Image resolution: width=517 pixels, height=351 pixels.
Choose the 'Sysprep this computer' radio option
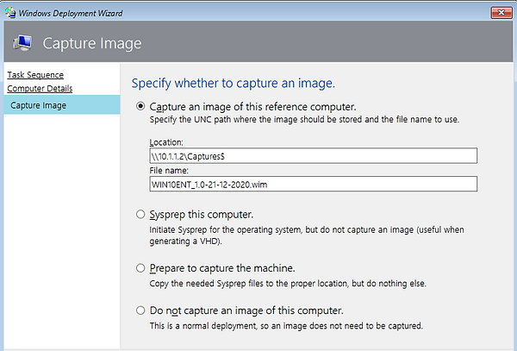(140, 215)
